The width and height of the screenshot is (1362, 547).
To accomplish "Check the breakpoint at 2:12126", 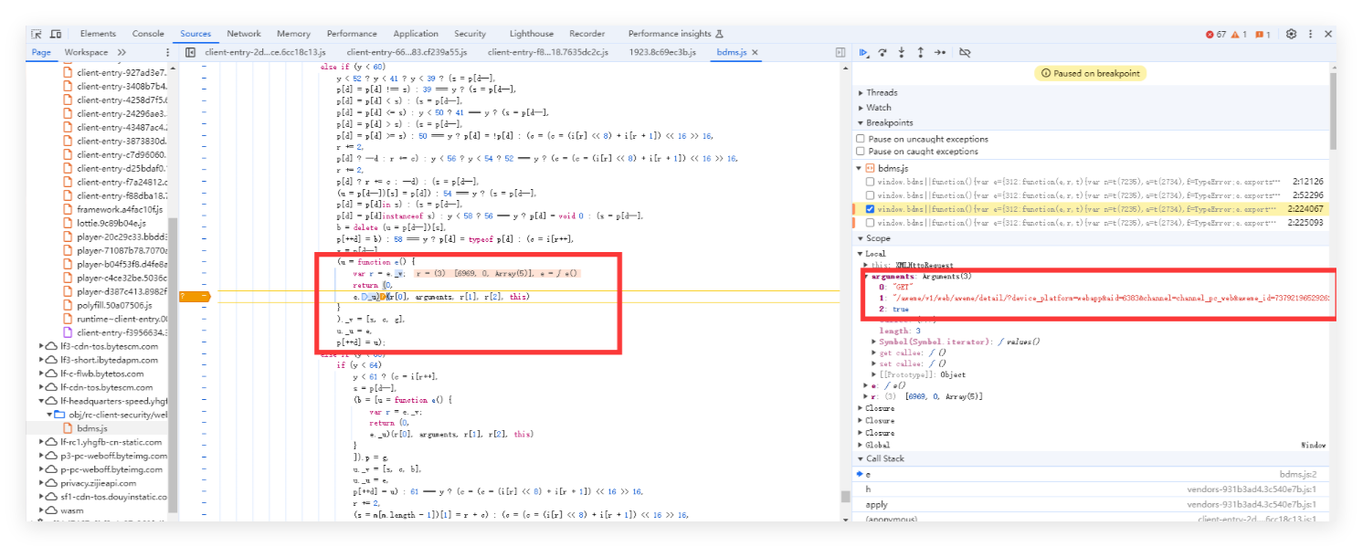I will 870,182.
